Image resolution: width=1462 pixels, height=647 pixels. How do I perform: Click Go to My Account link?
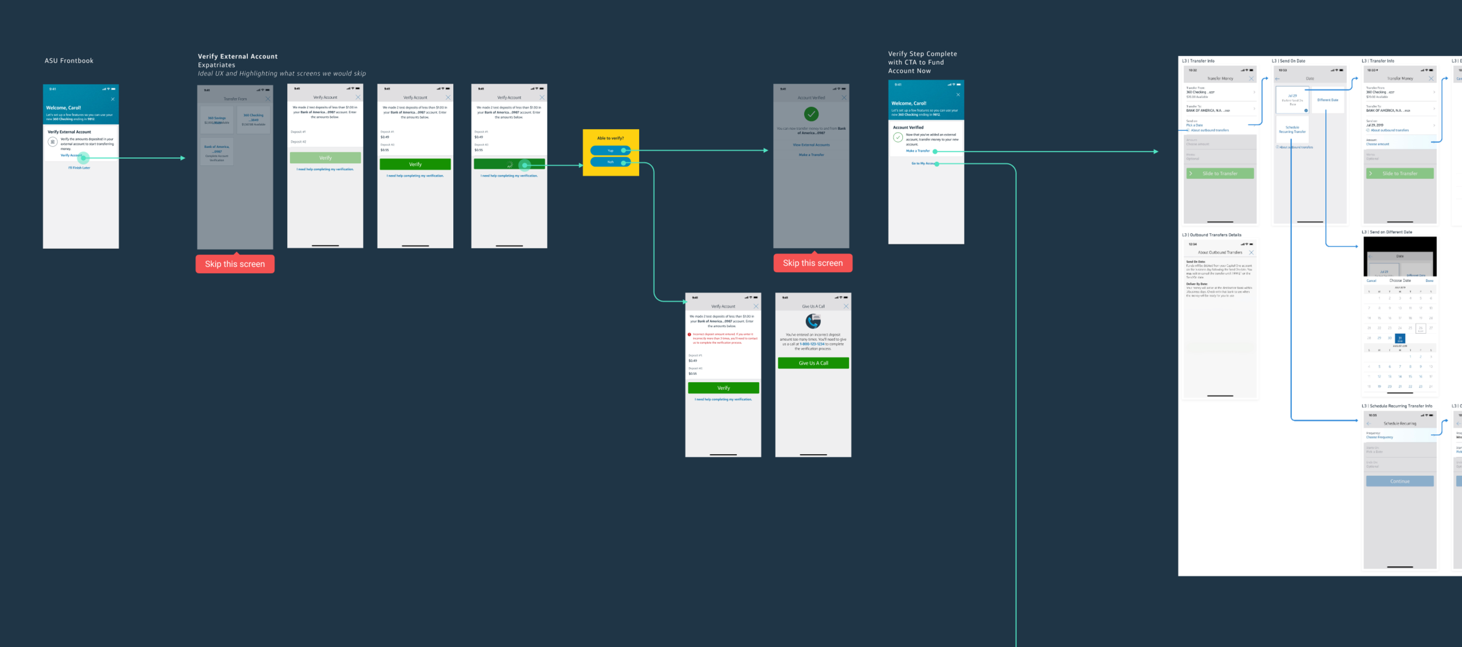pyautogui.click(x=924, y=164)
